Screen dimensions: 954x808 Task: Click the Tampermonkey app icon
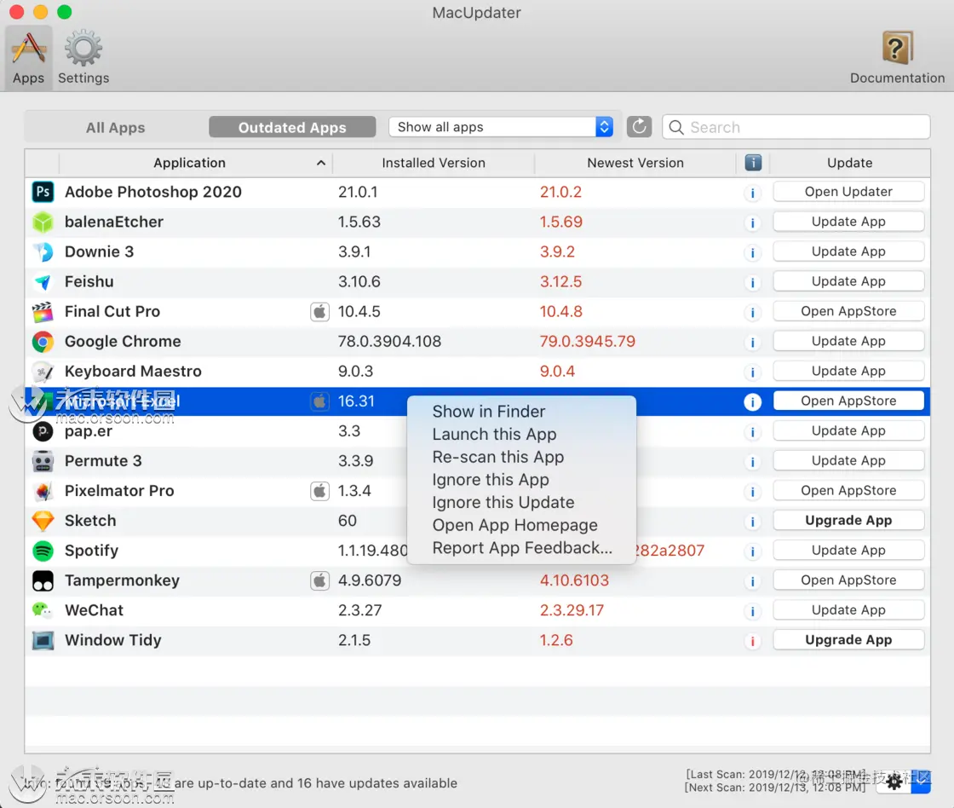(43, 580)
